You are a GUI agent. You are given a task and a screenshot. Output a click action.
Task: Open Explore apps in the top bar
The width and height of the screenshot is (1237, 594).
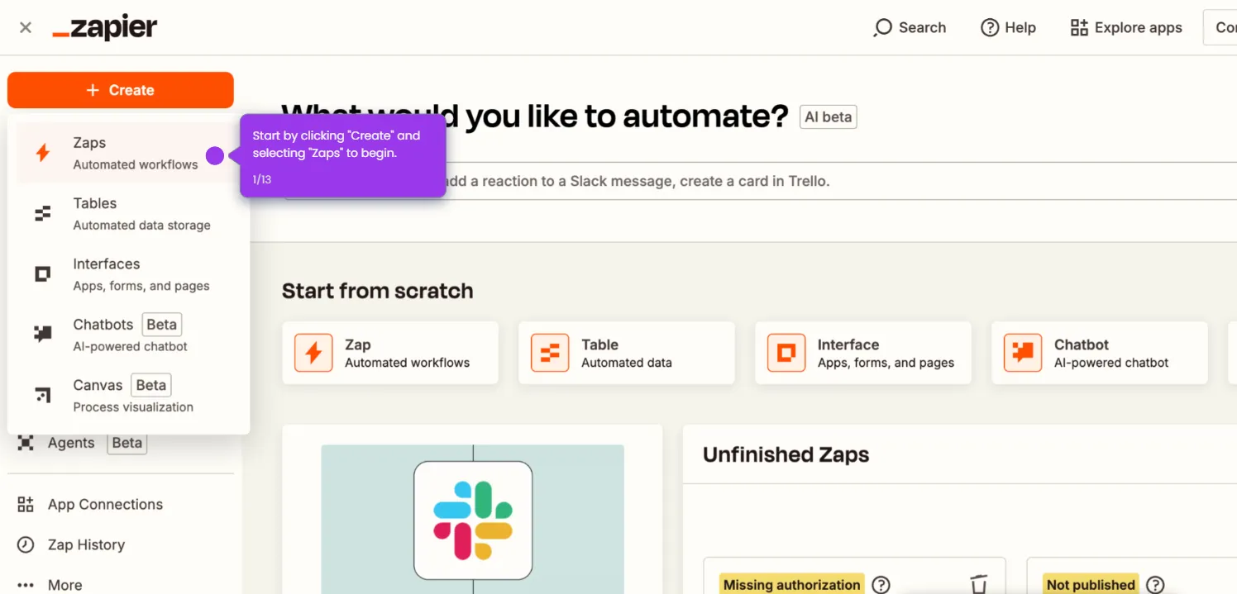coord(1126,28)
